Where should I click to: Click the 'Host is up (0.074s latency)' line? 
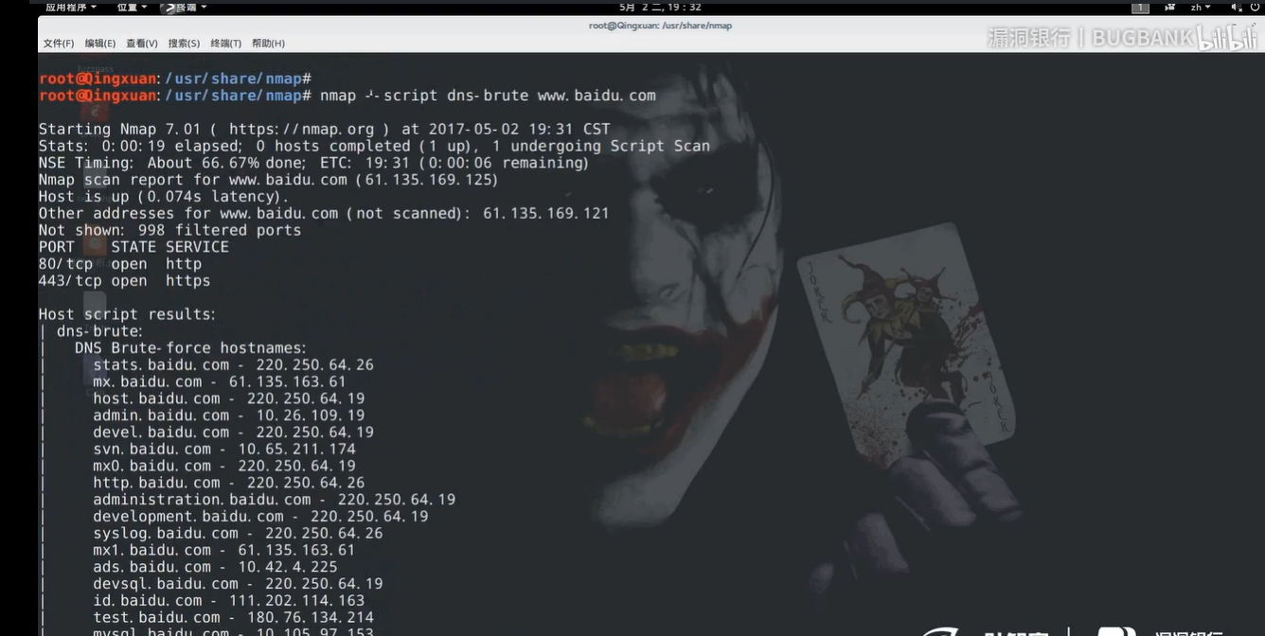164,197
